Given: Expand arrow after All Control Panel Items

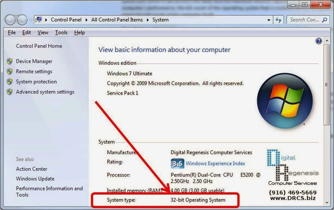Looking at the screenshot, I should pos(148,20).
